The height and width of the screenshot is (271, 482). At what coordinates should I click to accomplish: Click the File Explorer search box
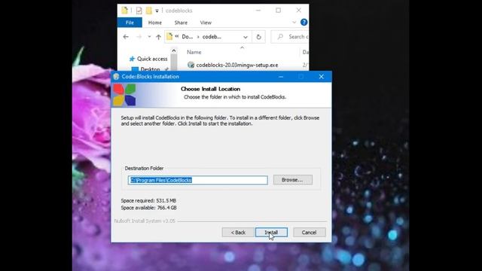pos(290,37)
